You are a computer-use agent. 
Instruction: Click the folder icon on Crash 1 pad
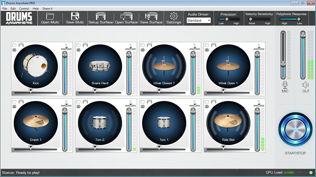(14, 102)
